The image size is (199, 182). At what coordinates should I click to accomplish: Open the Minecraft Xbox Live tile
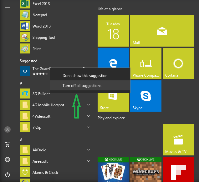pyautogui.click(x=146, y=169)
